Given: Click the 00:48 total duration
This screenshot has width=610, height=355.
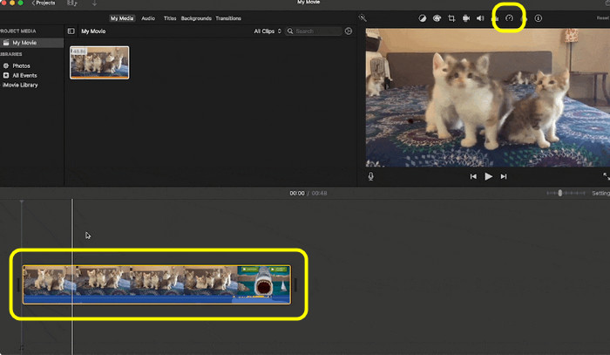Looking at the screenshot, I should point(319,193).
